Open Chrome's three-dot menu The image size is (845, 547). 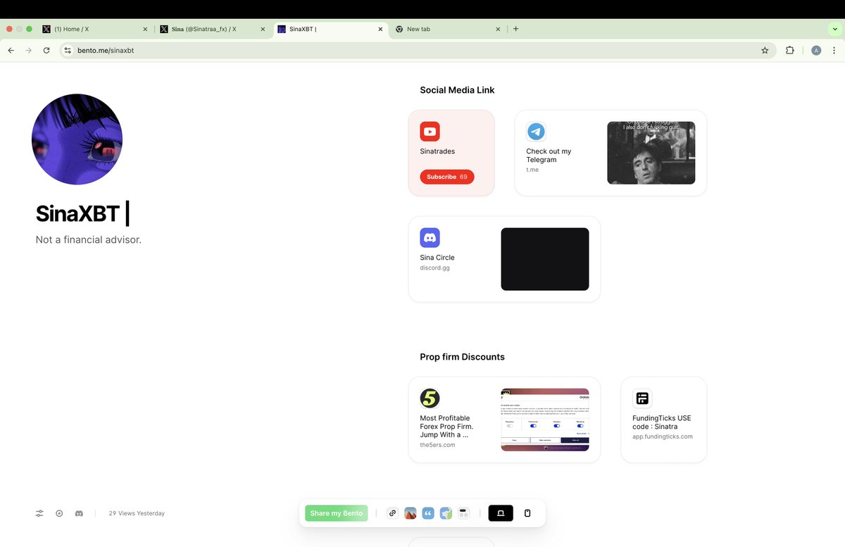pyautogui.click(x=833, y=50)
